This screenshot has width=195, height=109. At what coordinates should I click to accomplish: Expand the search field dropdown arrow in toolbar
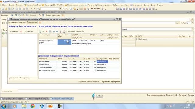point(61,9)
